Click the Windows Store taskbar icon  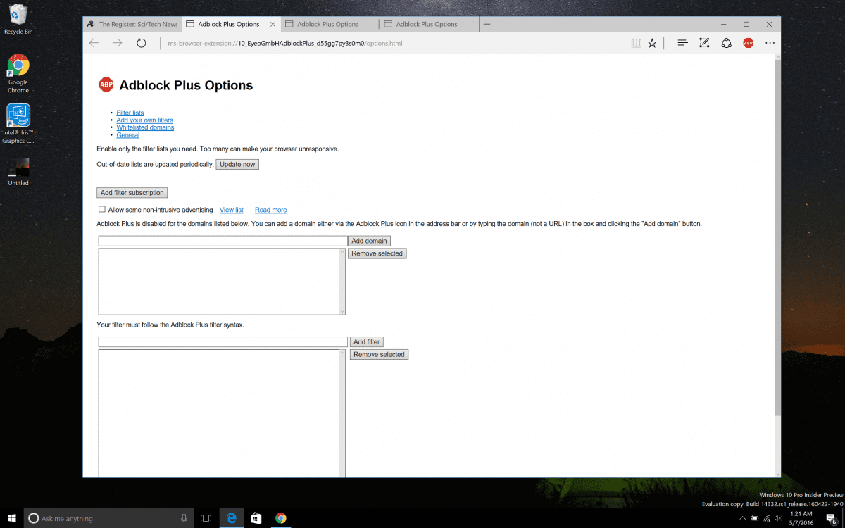[256, 518]
